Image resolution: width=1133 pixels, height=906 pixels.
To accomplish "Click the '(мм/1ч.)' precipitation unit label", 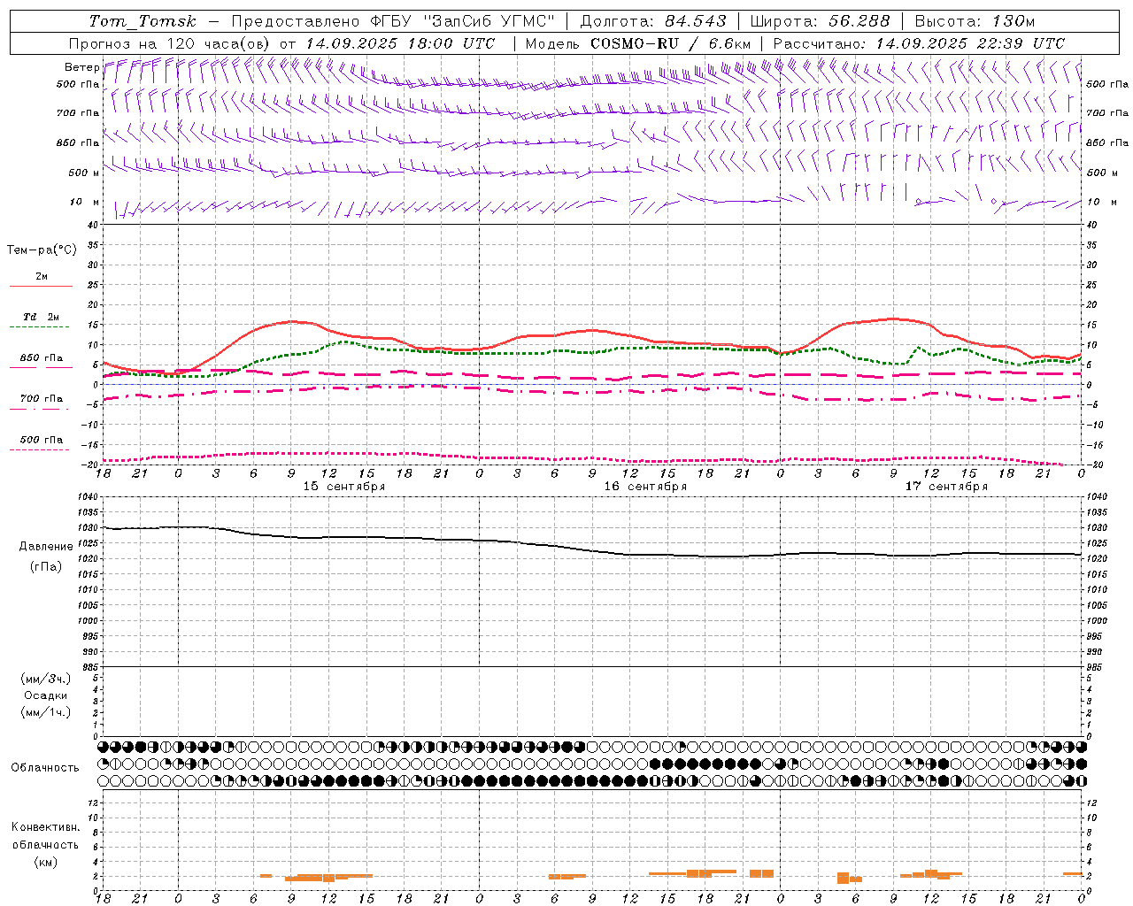I will (x=45, y=712).
